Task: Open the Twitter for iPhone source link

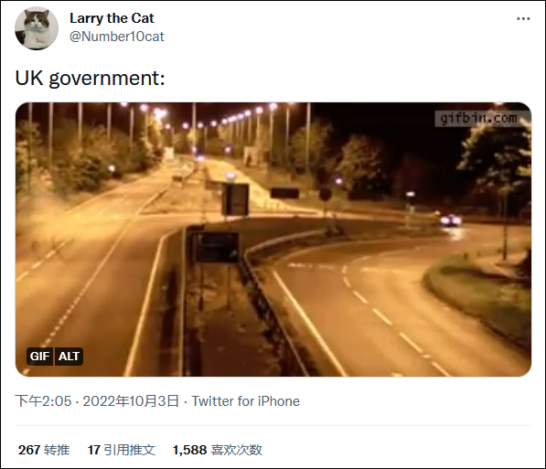Action: (x=245, y=401)
